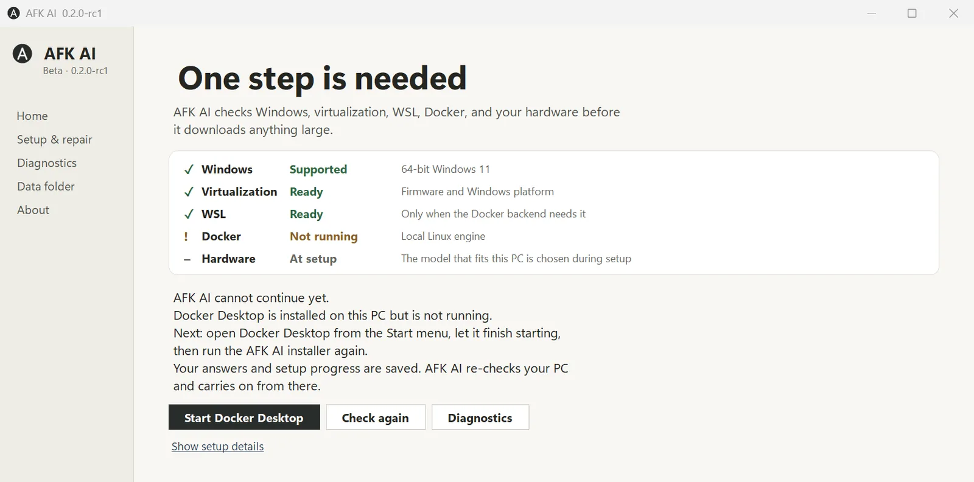
Task: Click the Ready status for Virtualization
Action: 306,192
